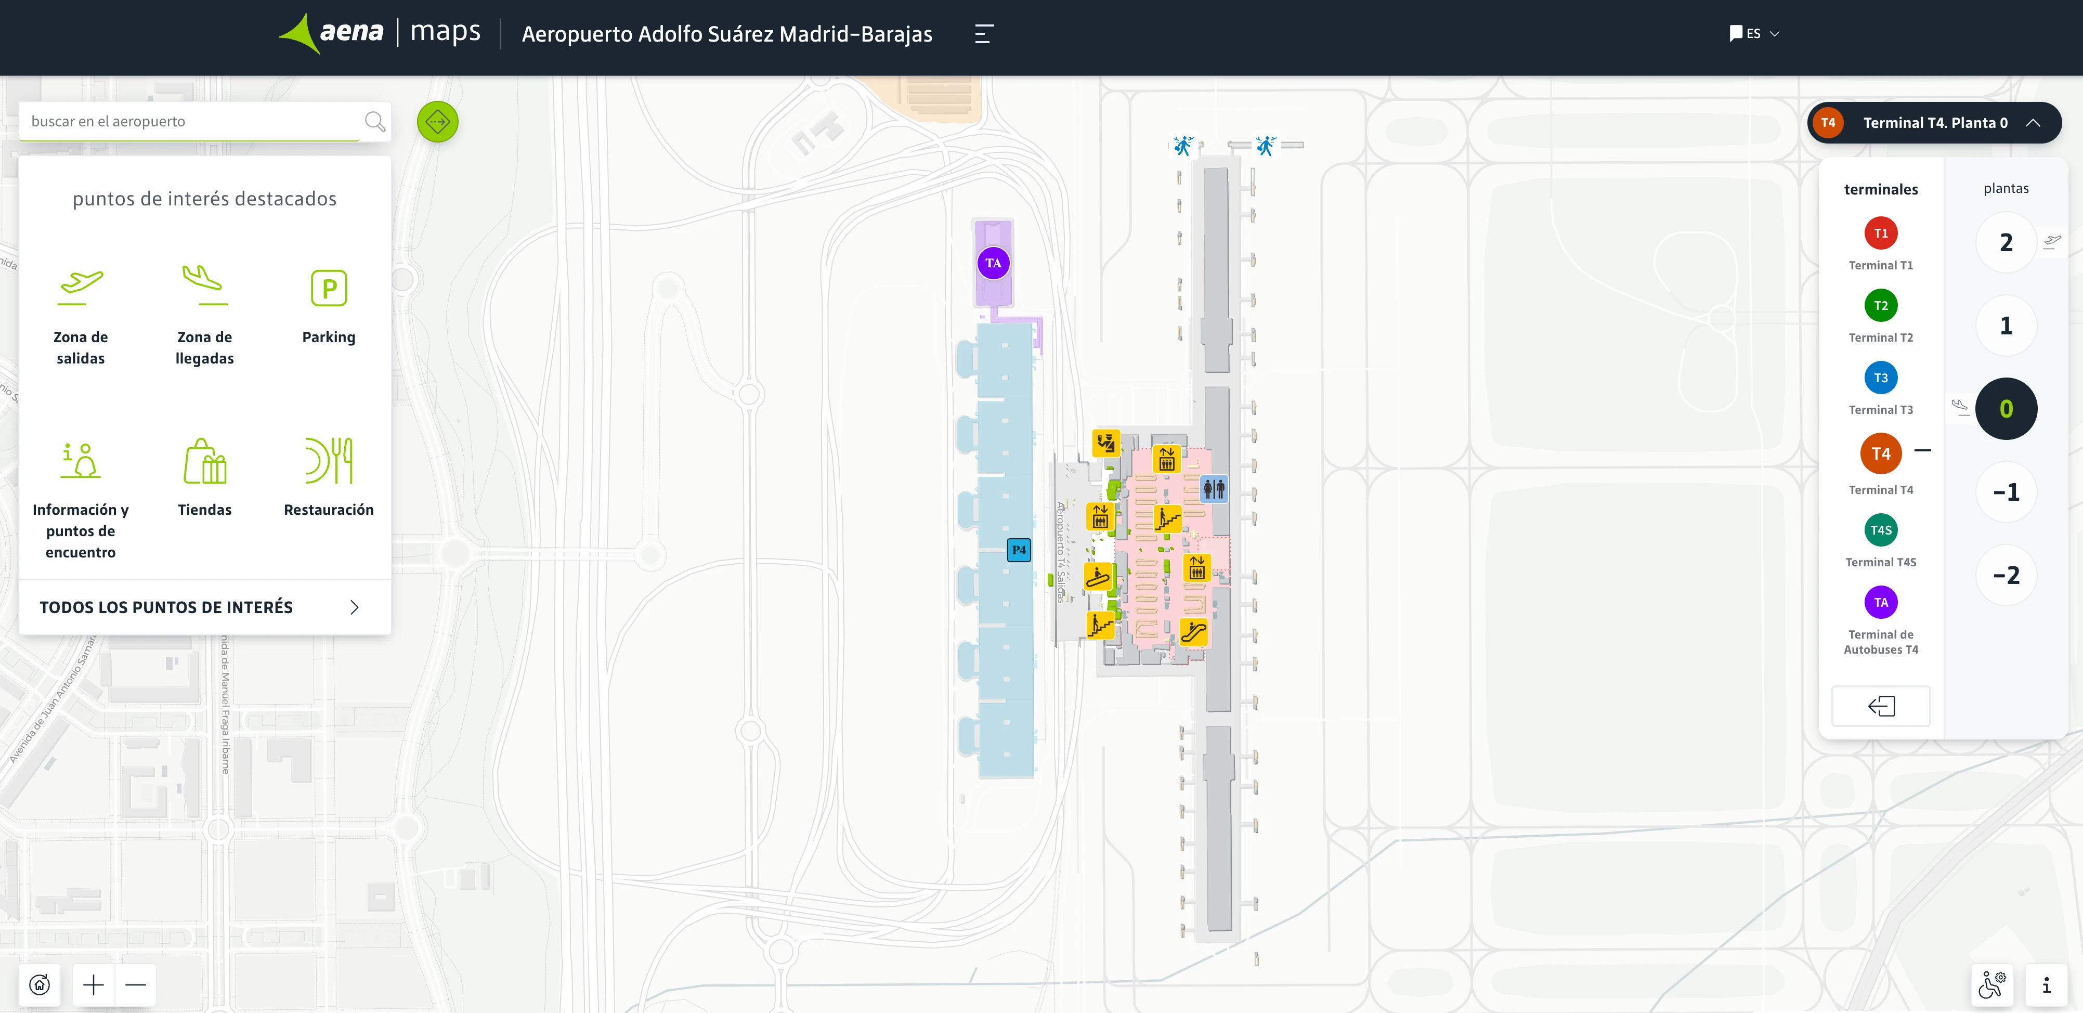Open the hamburger menu in the header
Image resolution: width=2083 pixels, height=1013 pixels.
click(x=983, y=34)
